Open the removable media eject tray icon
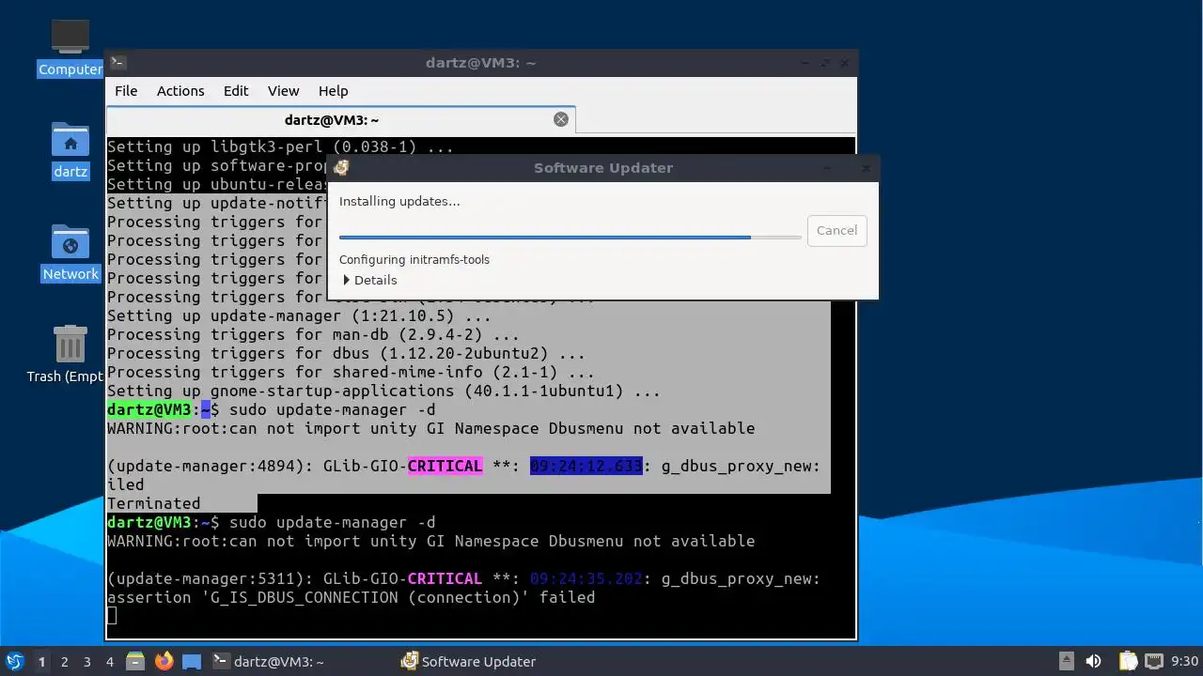 click(1066, 661)
